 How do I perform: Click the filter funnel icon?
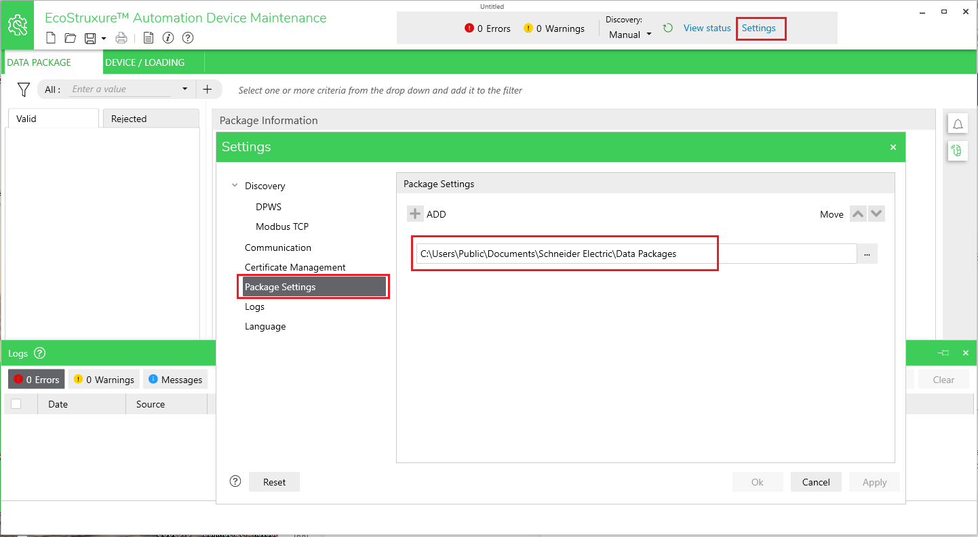click(x=24, y=89)
